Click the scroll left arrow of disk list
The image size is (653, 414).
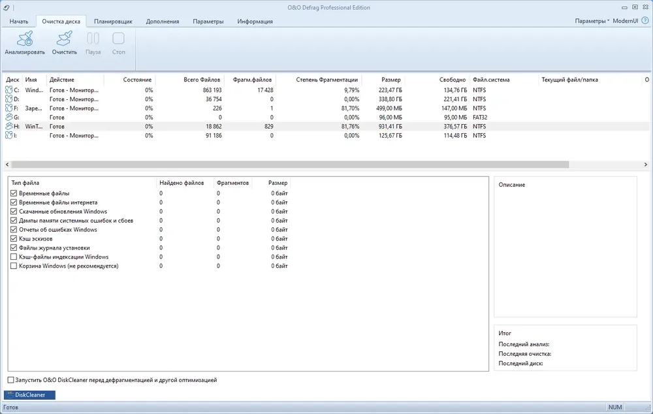pos(7,165)
